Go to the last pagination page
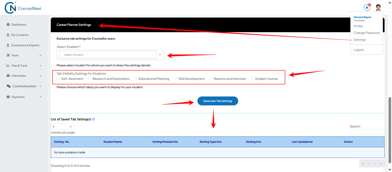The image size is (392, 172). pyautogui.click(x=381, y=163)
